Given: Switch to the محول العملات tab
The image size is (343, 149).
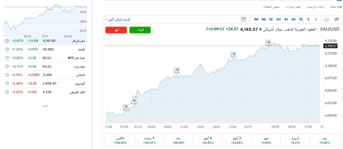Looking at the screenshot, I should (x=271, y=7).
